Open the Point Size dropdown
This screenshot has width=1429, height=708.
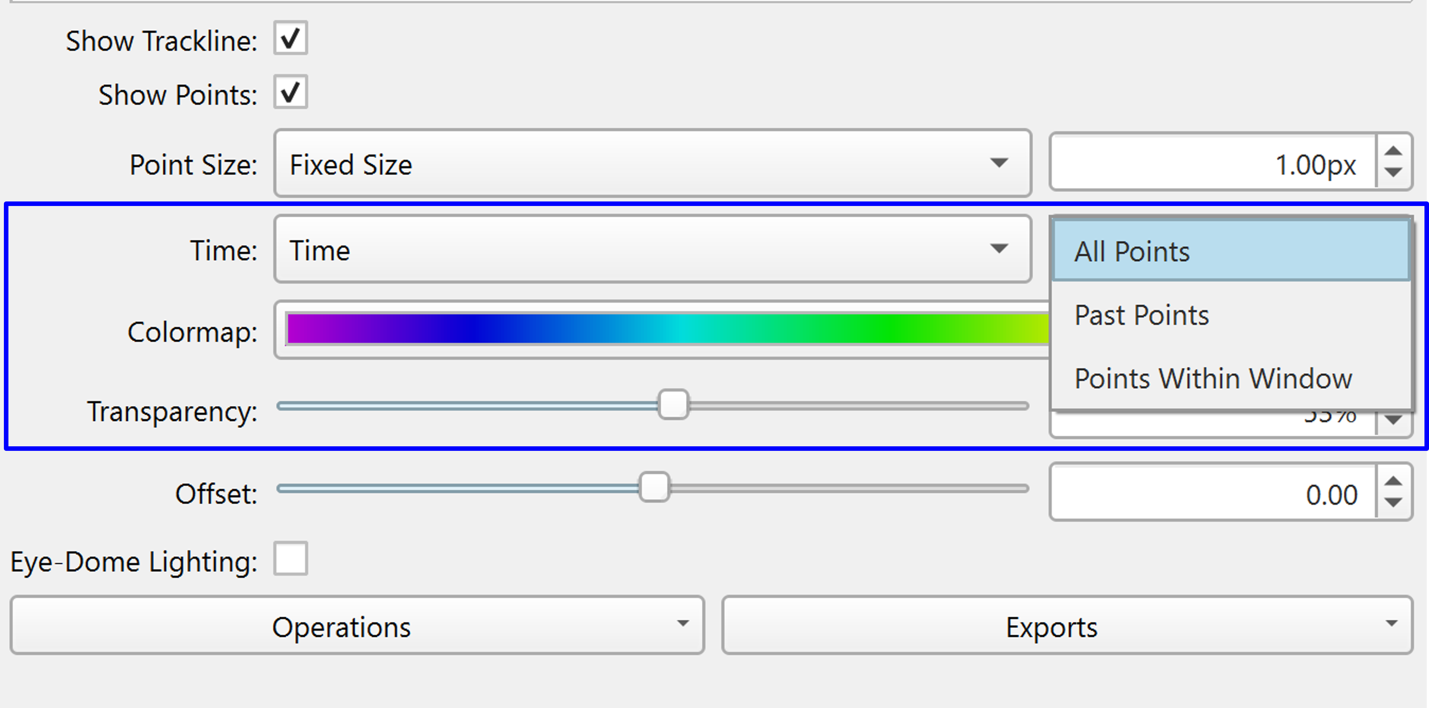[652, 164]
